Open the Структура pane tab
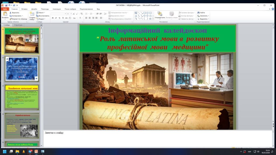Image resolution: width=276 pixels, height=155 pixels. 18,25
